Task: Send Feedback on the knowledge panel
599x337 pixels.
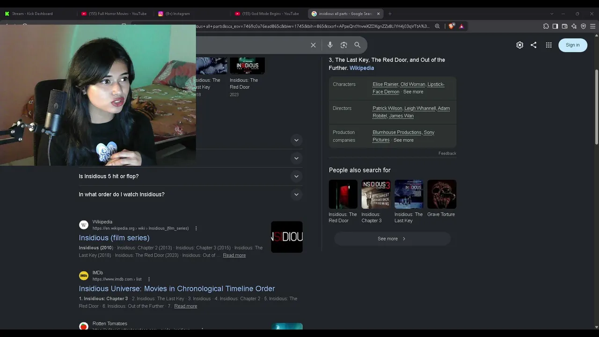Action: tap(447, 154)
